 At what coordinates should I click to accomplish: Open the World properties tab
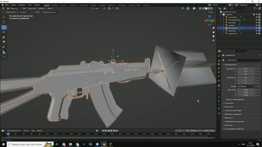pos(219,76)
